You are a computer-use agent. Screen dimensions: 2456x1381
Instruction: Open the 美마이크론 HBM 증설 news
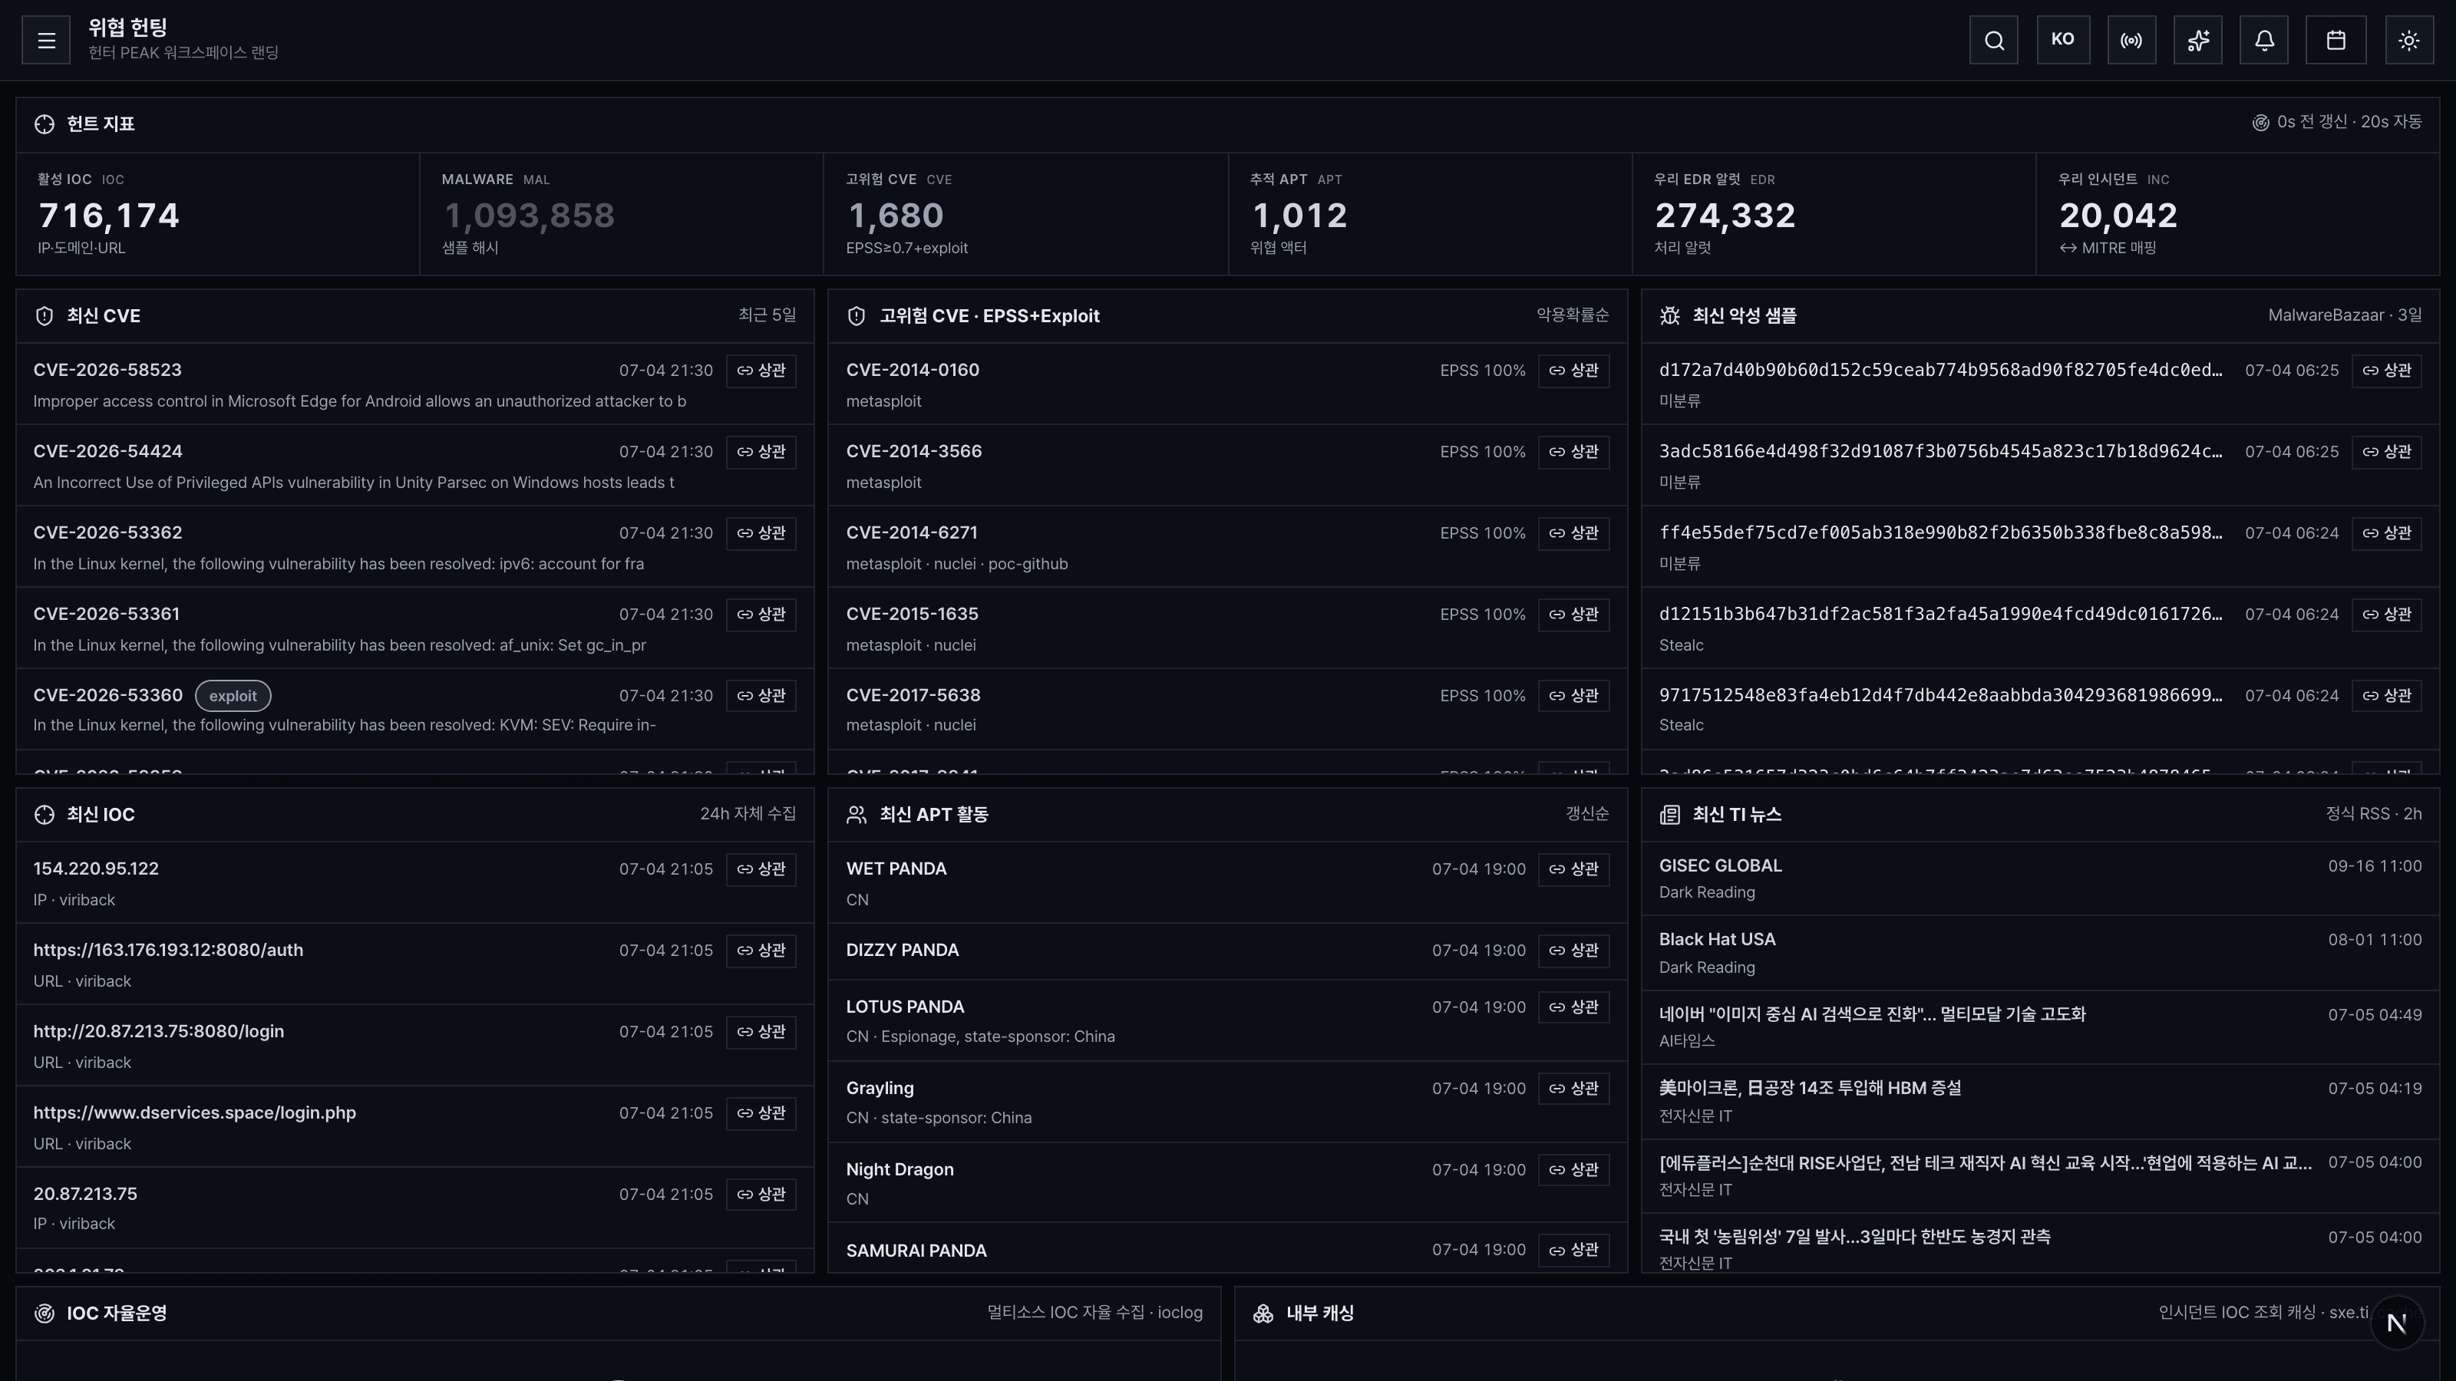(x=2040, y=1102)
